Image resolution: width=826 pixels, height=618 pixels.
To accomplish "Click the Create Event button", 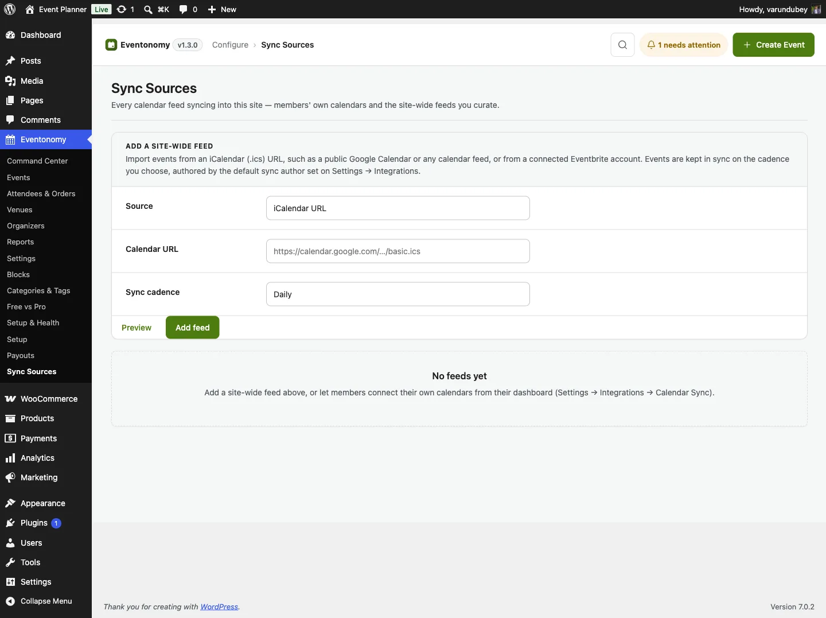I will 773,45.
